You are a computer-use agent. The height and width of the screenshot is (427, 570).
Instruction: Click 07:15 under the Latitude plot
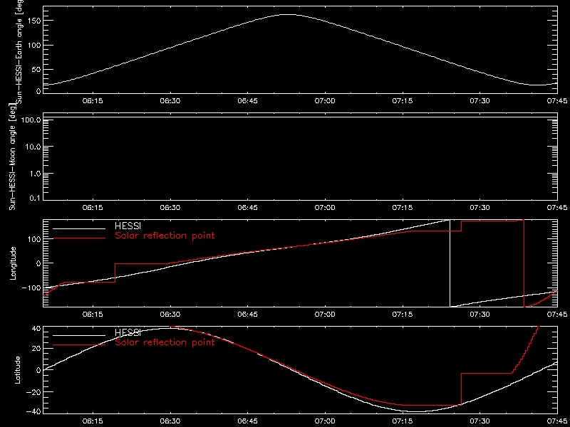point(403,421)
